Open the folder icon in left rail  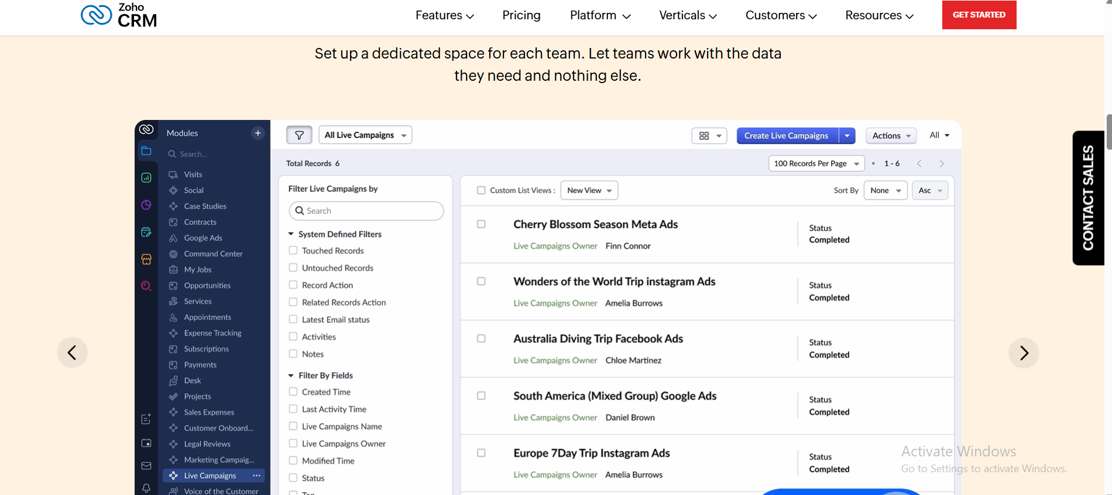point(146,151)
